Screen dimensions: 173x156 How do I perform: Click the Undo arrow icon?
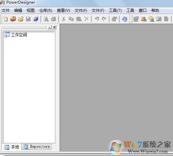click(97, 19)
